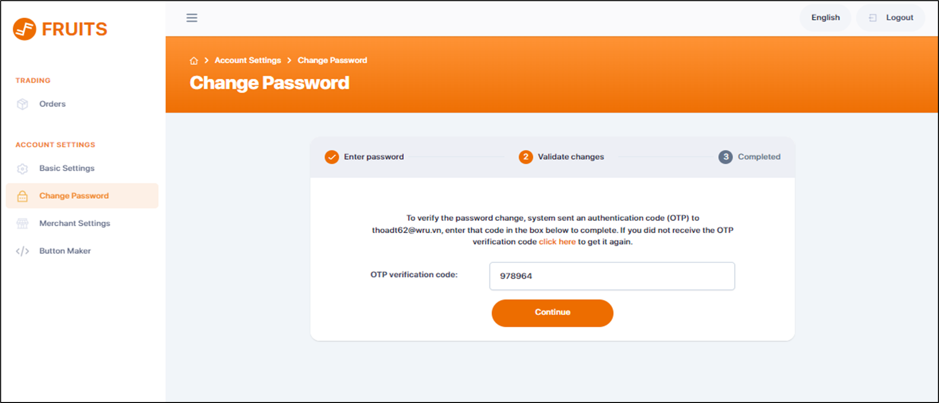
Task: Click the 'click here' resend OTP link
Action: [557, 242]
